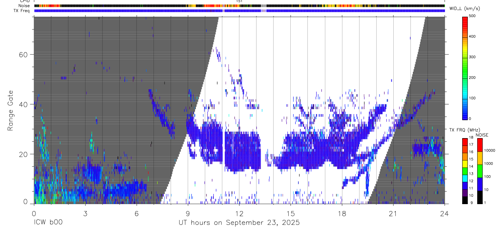Click the 1 label on NOISE legend
The height and width of the screenshot is (231, 500).
485,202
